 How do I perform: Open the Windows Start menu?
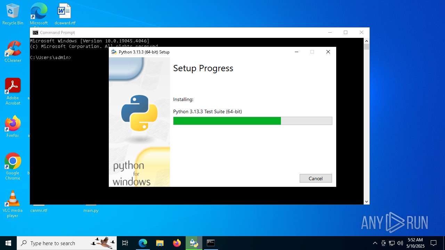coord(8,243)
